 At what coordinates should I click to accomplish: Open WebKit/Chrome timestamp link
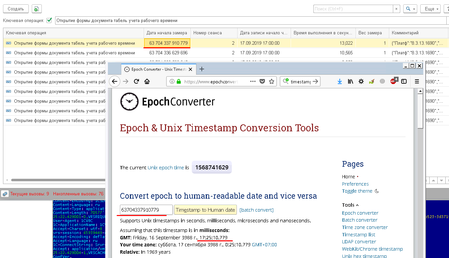pos(372,249)
